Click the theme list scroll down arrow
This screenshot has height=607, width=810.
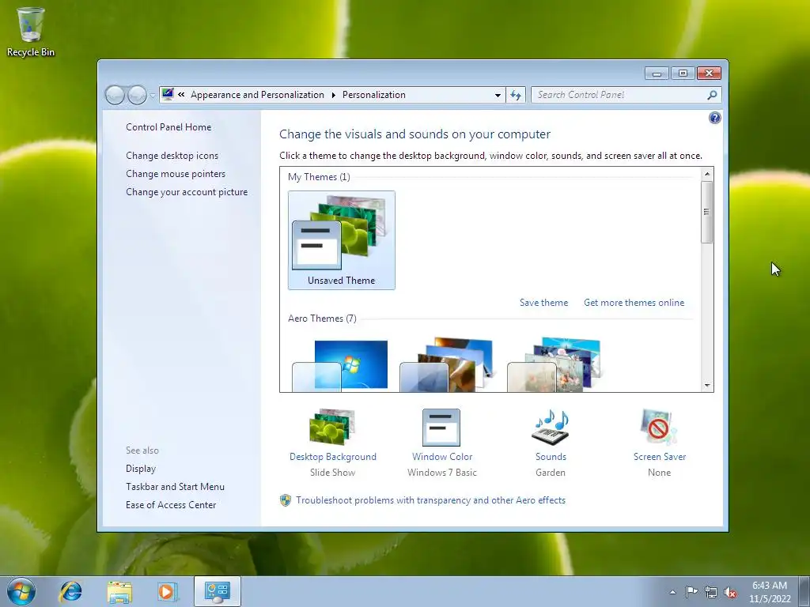tap(706, 386)
